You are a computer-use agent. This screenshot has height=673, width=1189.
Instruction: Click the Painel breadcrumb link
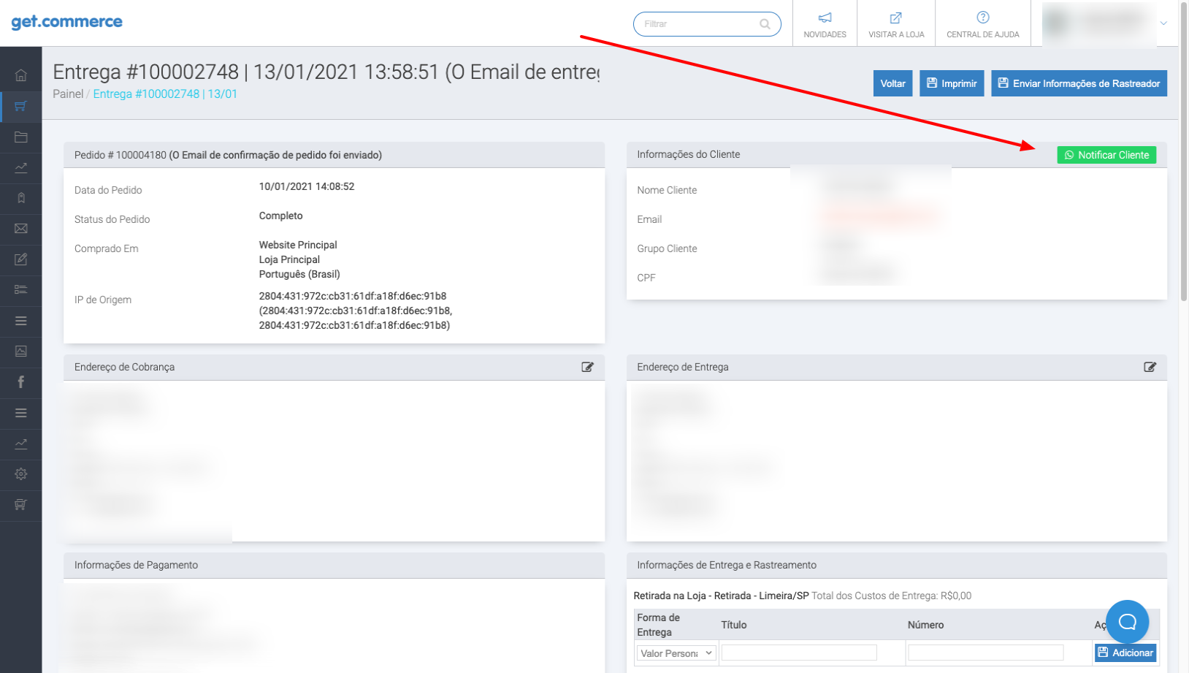pos(68,94)
